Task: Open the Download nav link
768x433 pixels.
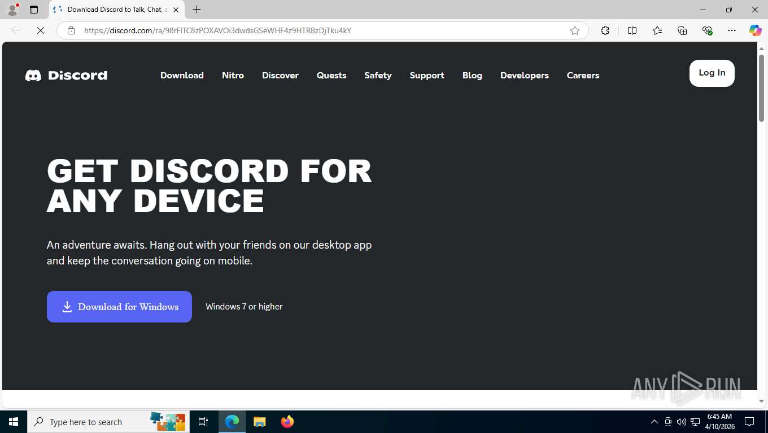Action: (182, 75)
